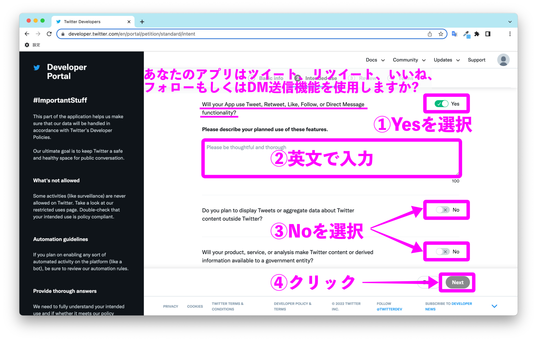Open the Support menu item

point(476,60)
